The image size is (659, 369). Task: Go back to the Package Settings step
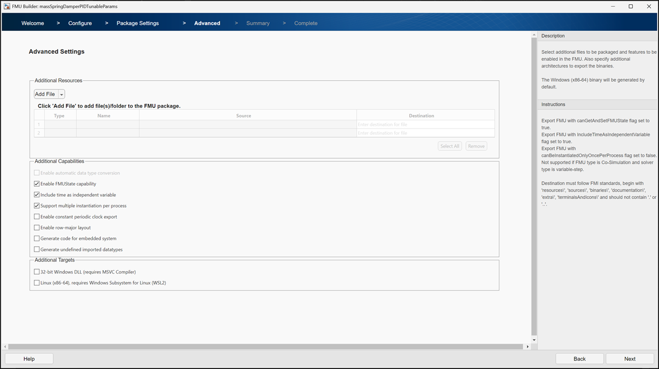click(137, 23)
